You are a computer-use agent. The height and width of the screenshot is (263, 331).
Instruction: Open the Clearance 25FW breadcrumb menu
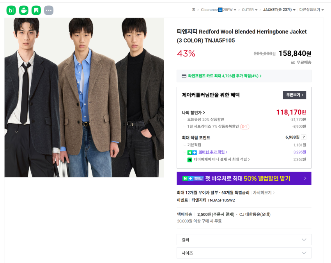(x=218, y=10)
